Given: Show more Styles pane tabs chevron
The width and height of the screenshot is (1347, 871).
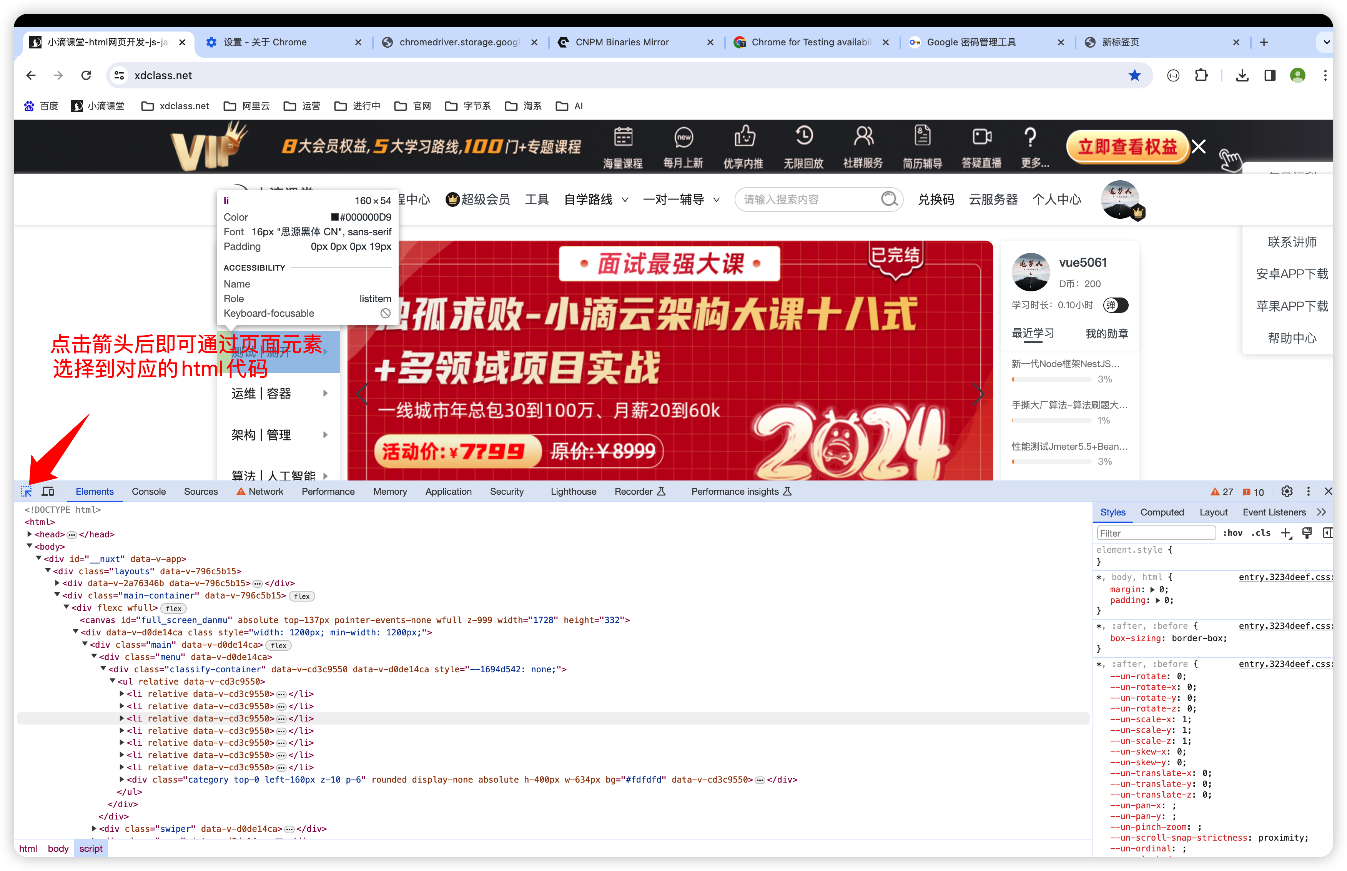Looking at the screenshot, I should click(x=1321, y=512).
